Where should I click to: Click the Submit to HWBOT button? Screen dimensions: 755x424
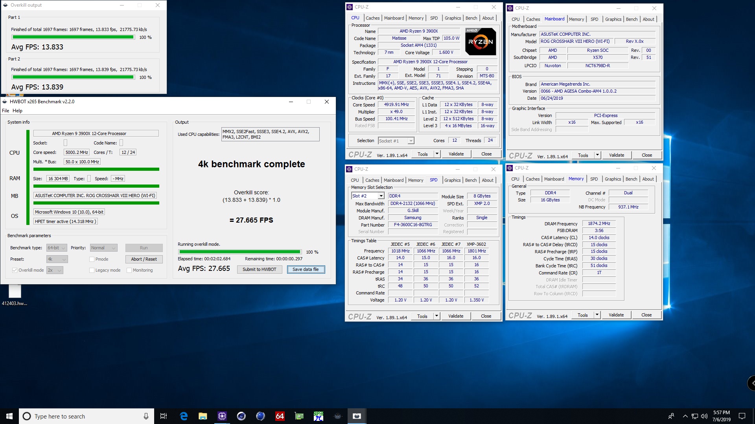click(260, 269)
